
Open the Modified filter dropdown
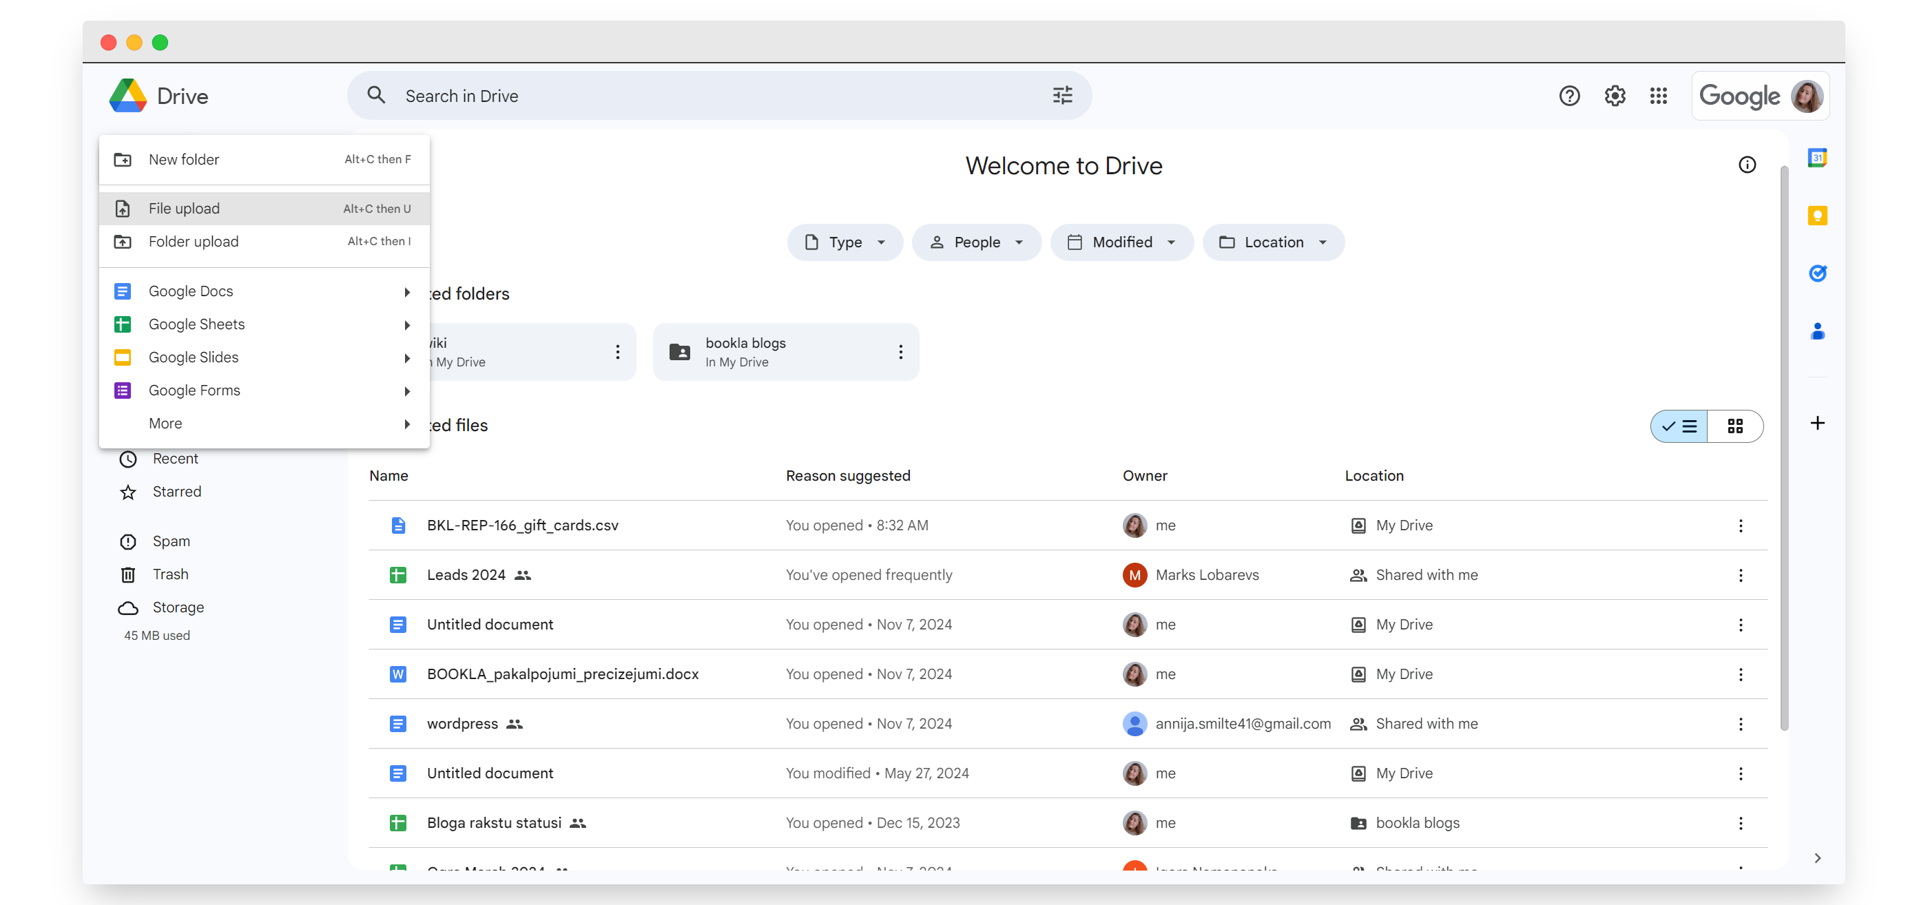[1121, 242]
